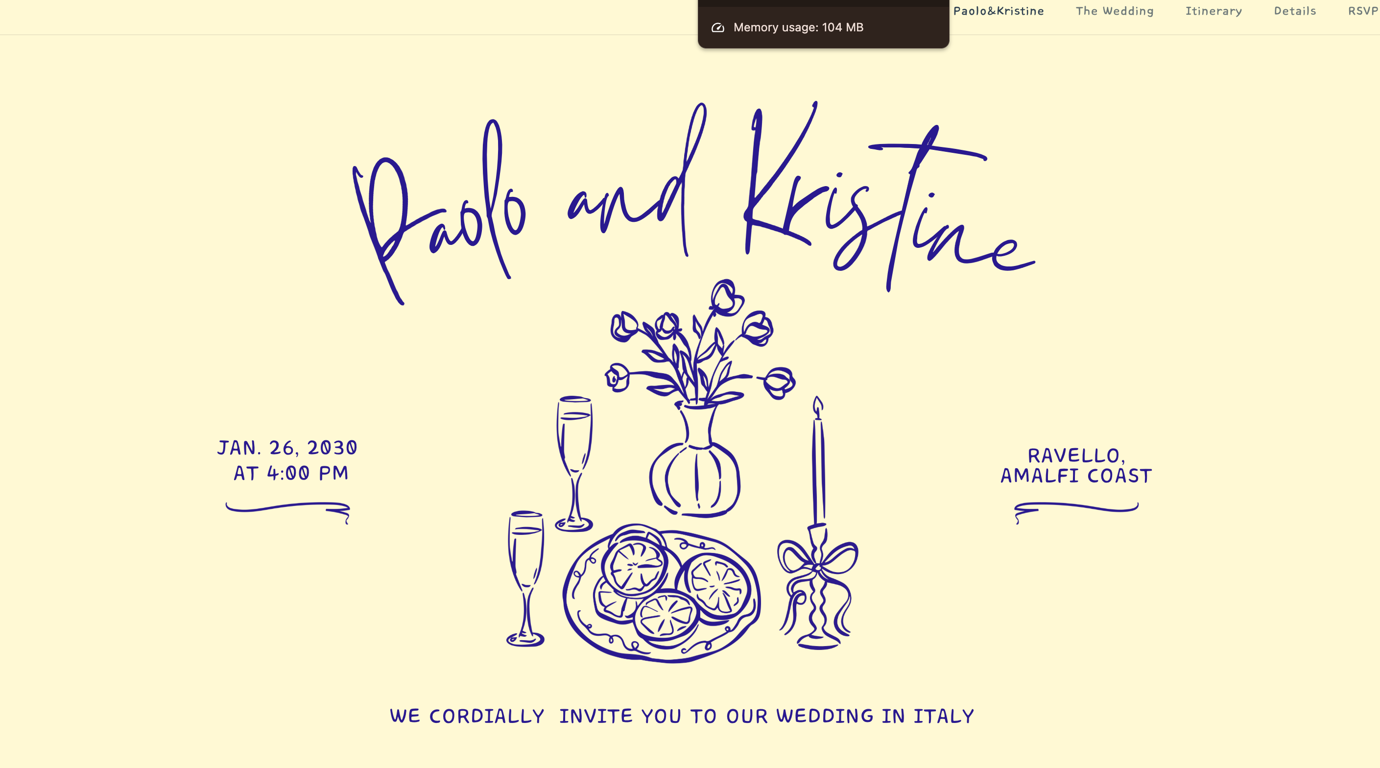This screenshot has width=1380, height=768.
Task: Click the Paolo&Kristine navigation link
Action: [x=998, y=11]
